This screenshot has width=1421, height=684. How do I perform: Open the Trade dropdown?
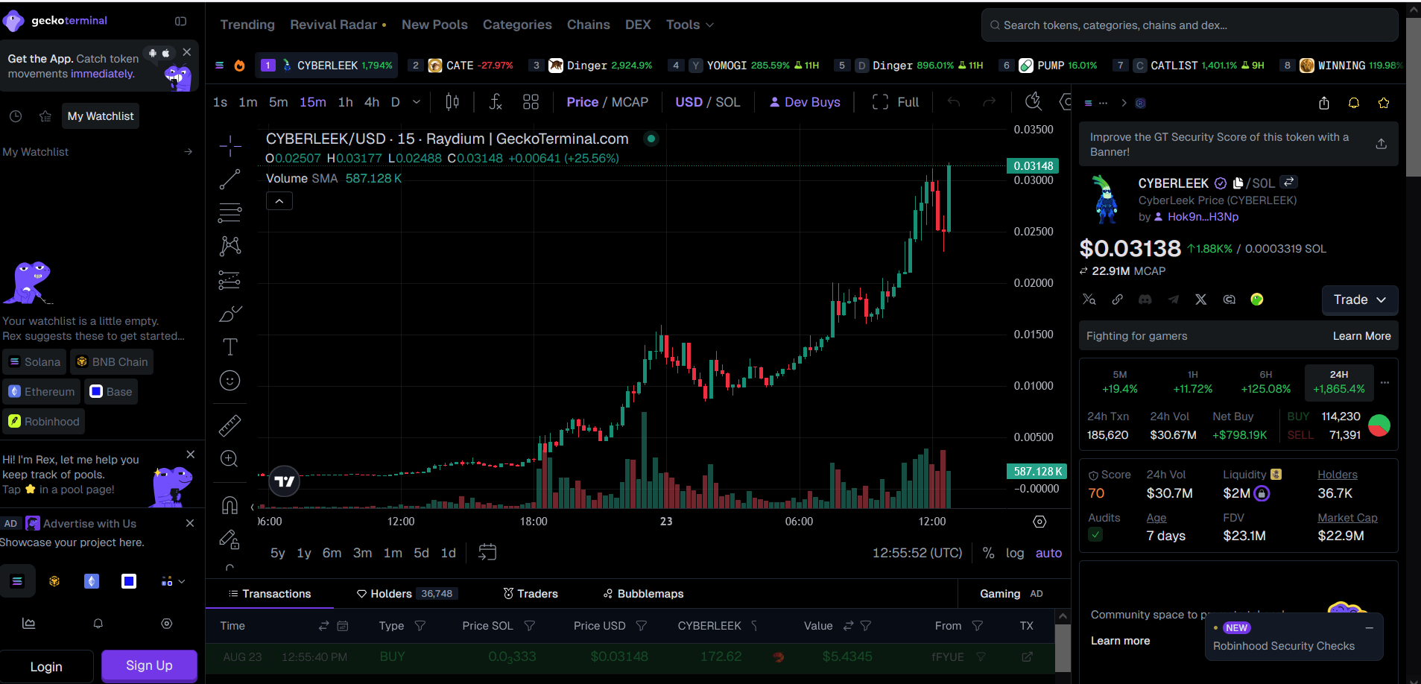(x=1360, y=300)
